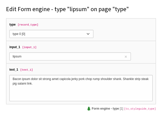The image size is (162, 121).
Task: Click the record uid [1] text
Action: point(121,109)
